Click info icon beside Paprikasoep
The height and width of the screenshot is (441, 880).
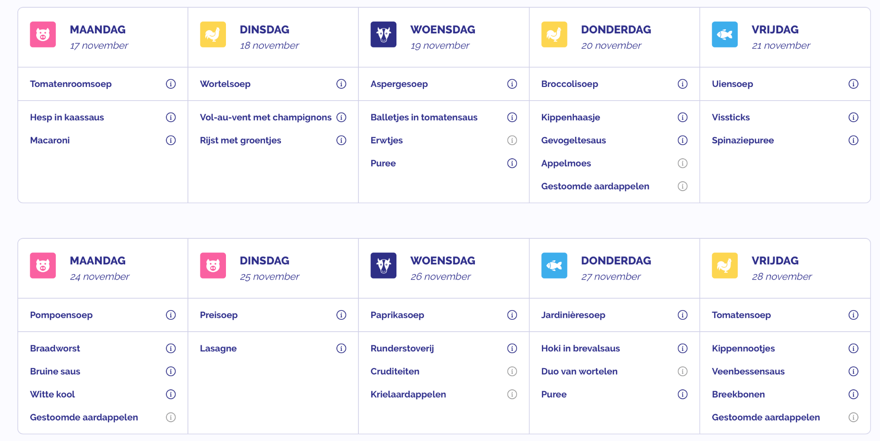512,315
